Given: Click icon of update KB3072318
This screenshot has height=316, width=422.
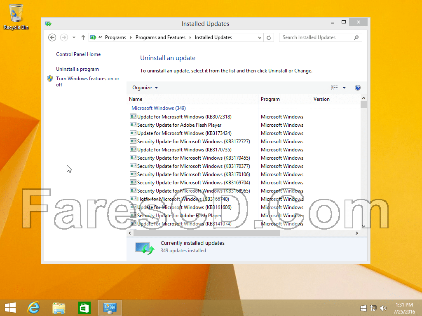Looking at the screenshot, I should [x=133, y=116].
